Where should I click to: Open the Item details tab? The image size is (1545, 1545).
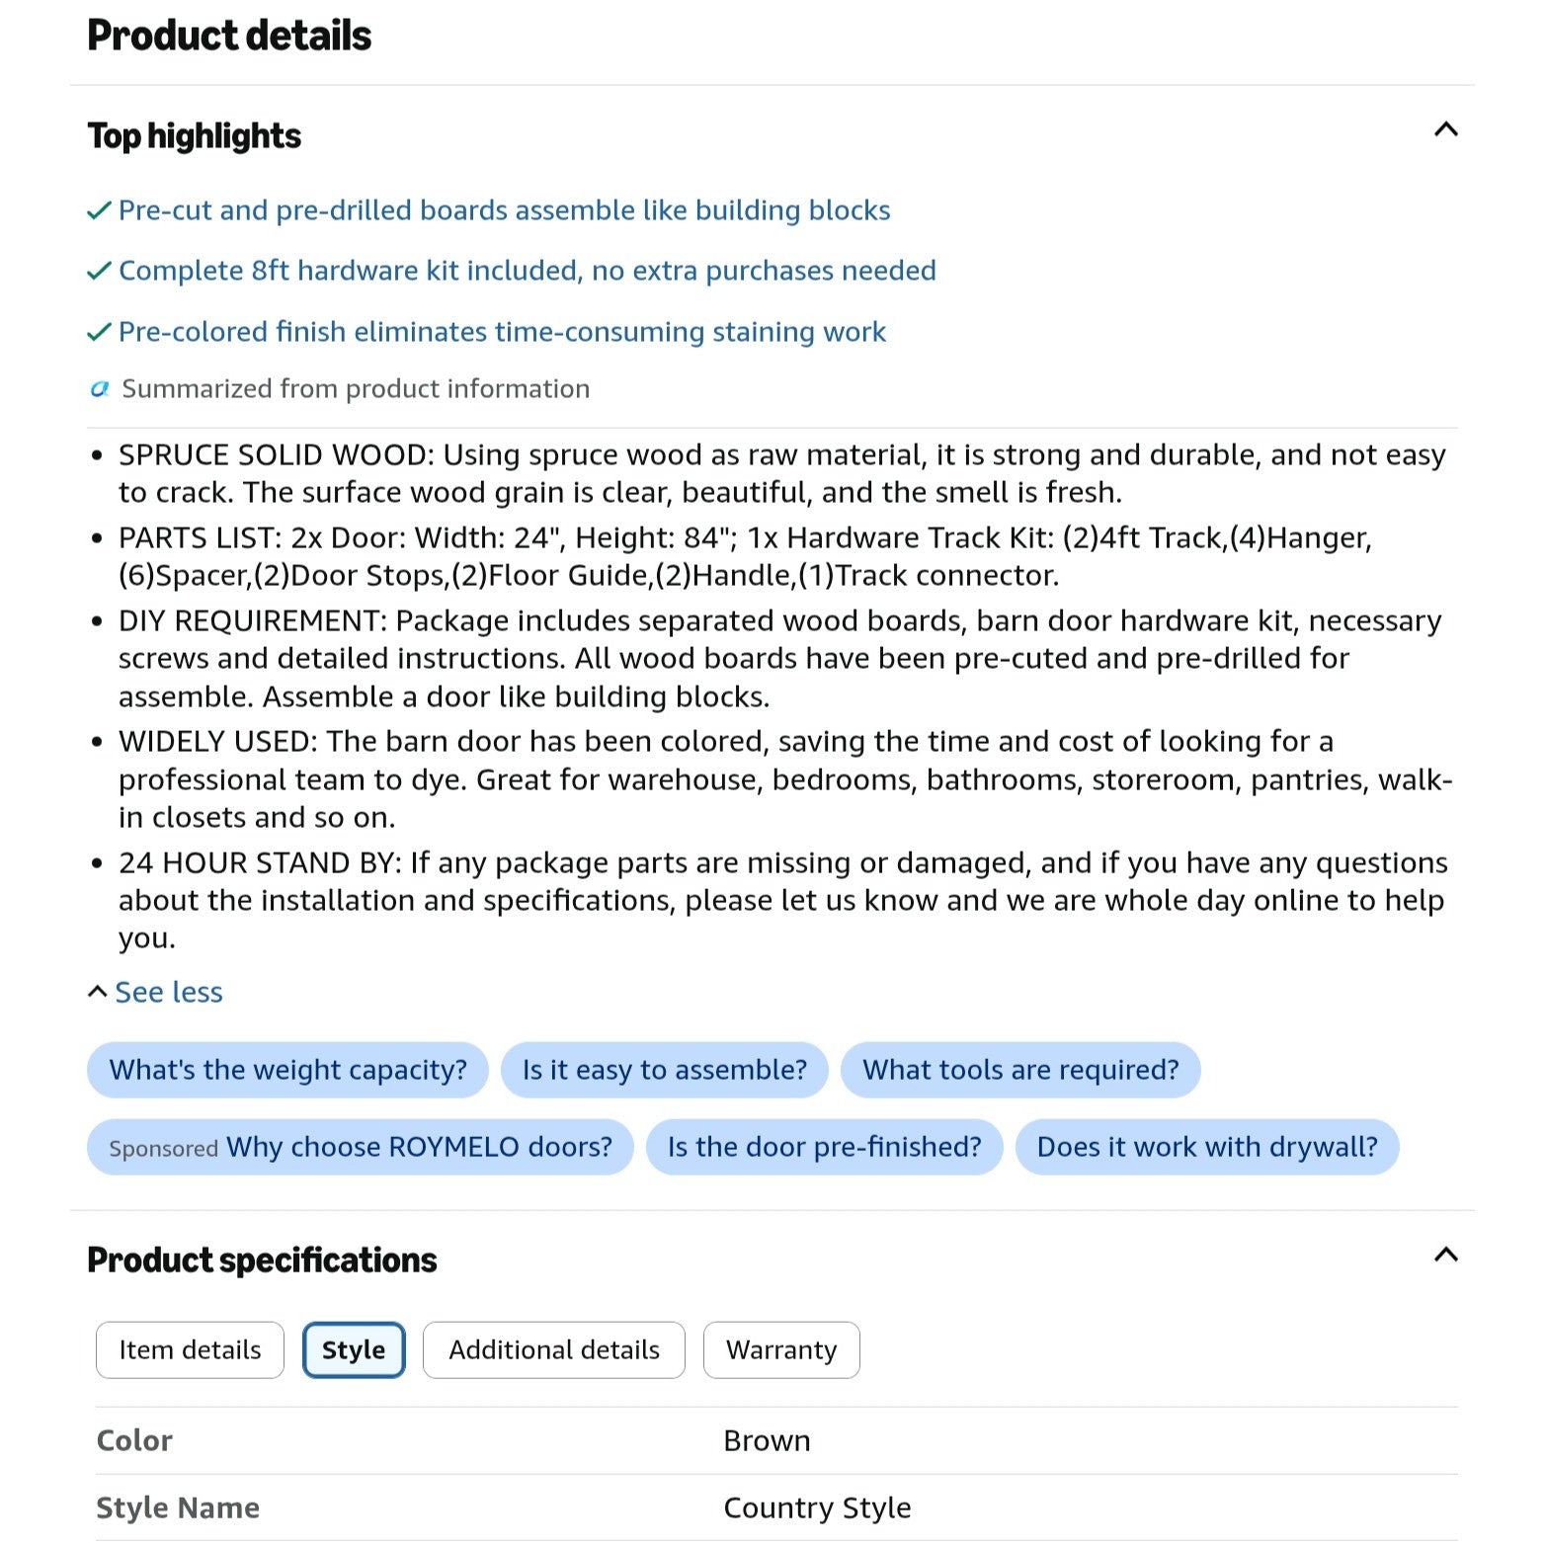190,1349
